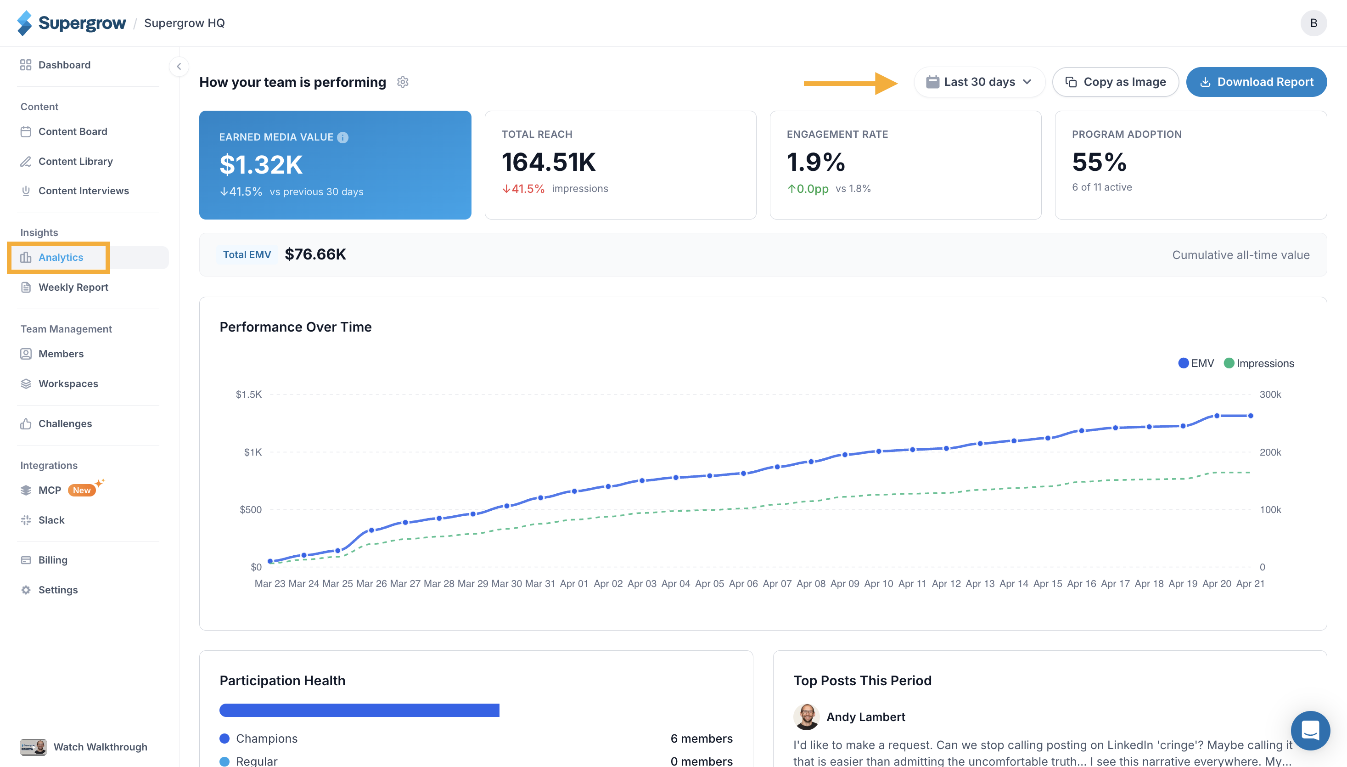Click the New badge next to MCP
The image size is (1347, 767).
(x=82, y=490)
